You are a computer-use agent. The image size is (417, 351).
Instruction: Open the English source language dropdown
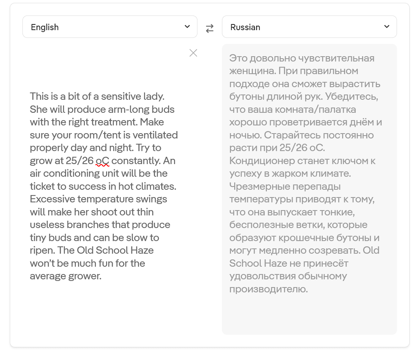(x=110, y=27)
